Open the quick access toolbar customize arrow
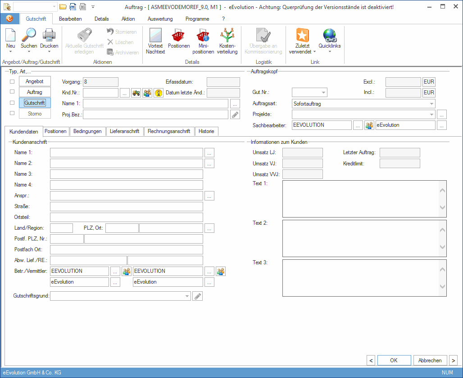Image resolution: width=463 pixels, height=378 pixels. (x=93, y=7)
